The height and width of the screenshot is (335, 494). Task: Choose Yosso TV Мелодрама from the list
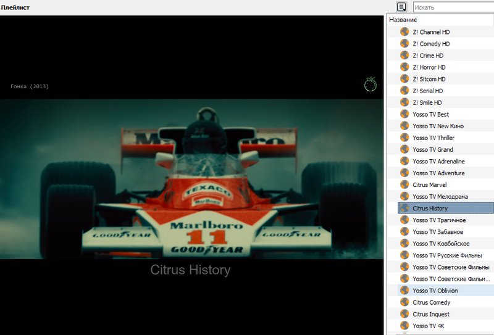[440, 196]
